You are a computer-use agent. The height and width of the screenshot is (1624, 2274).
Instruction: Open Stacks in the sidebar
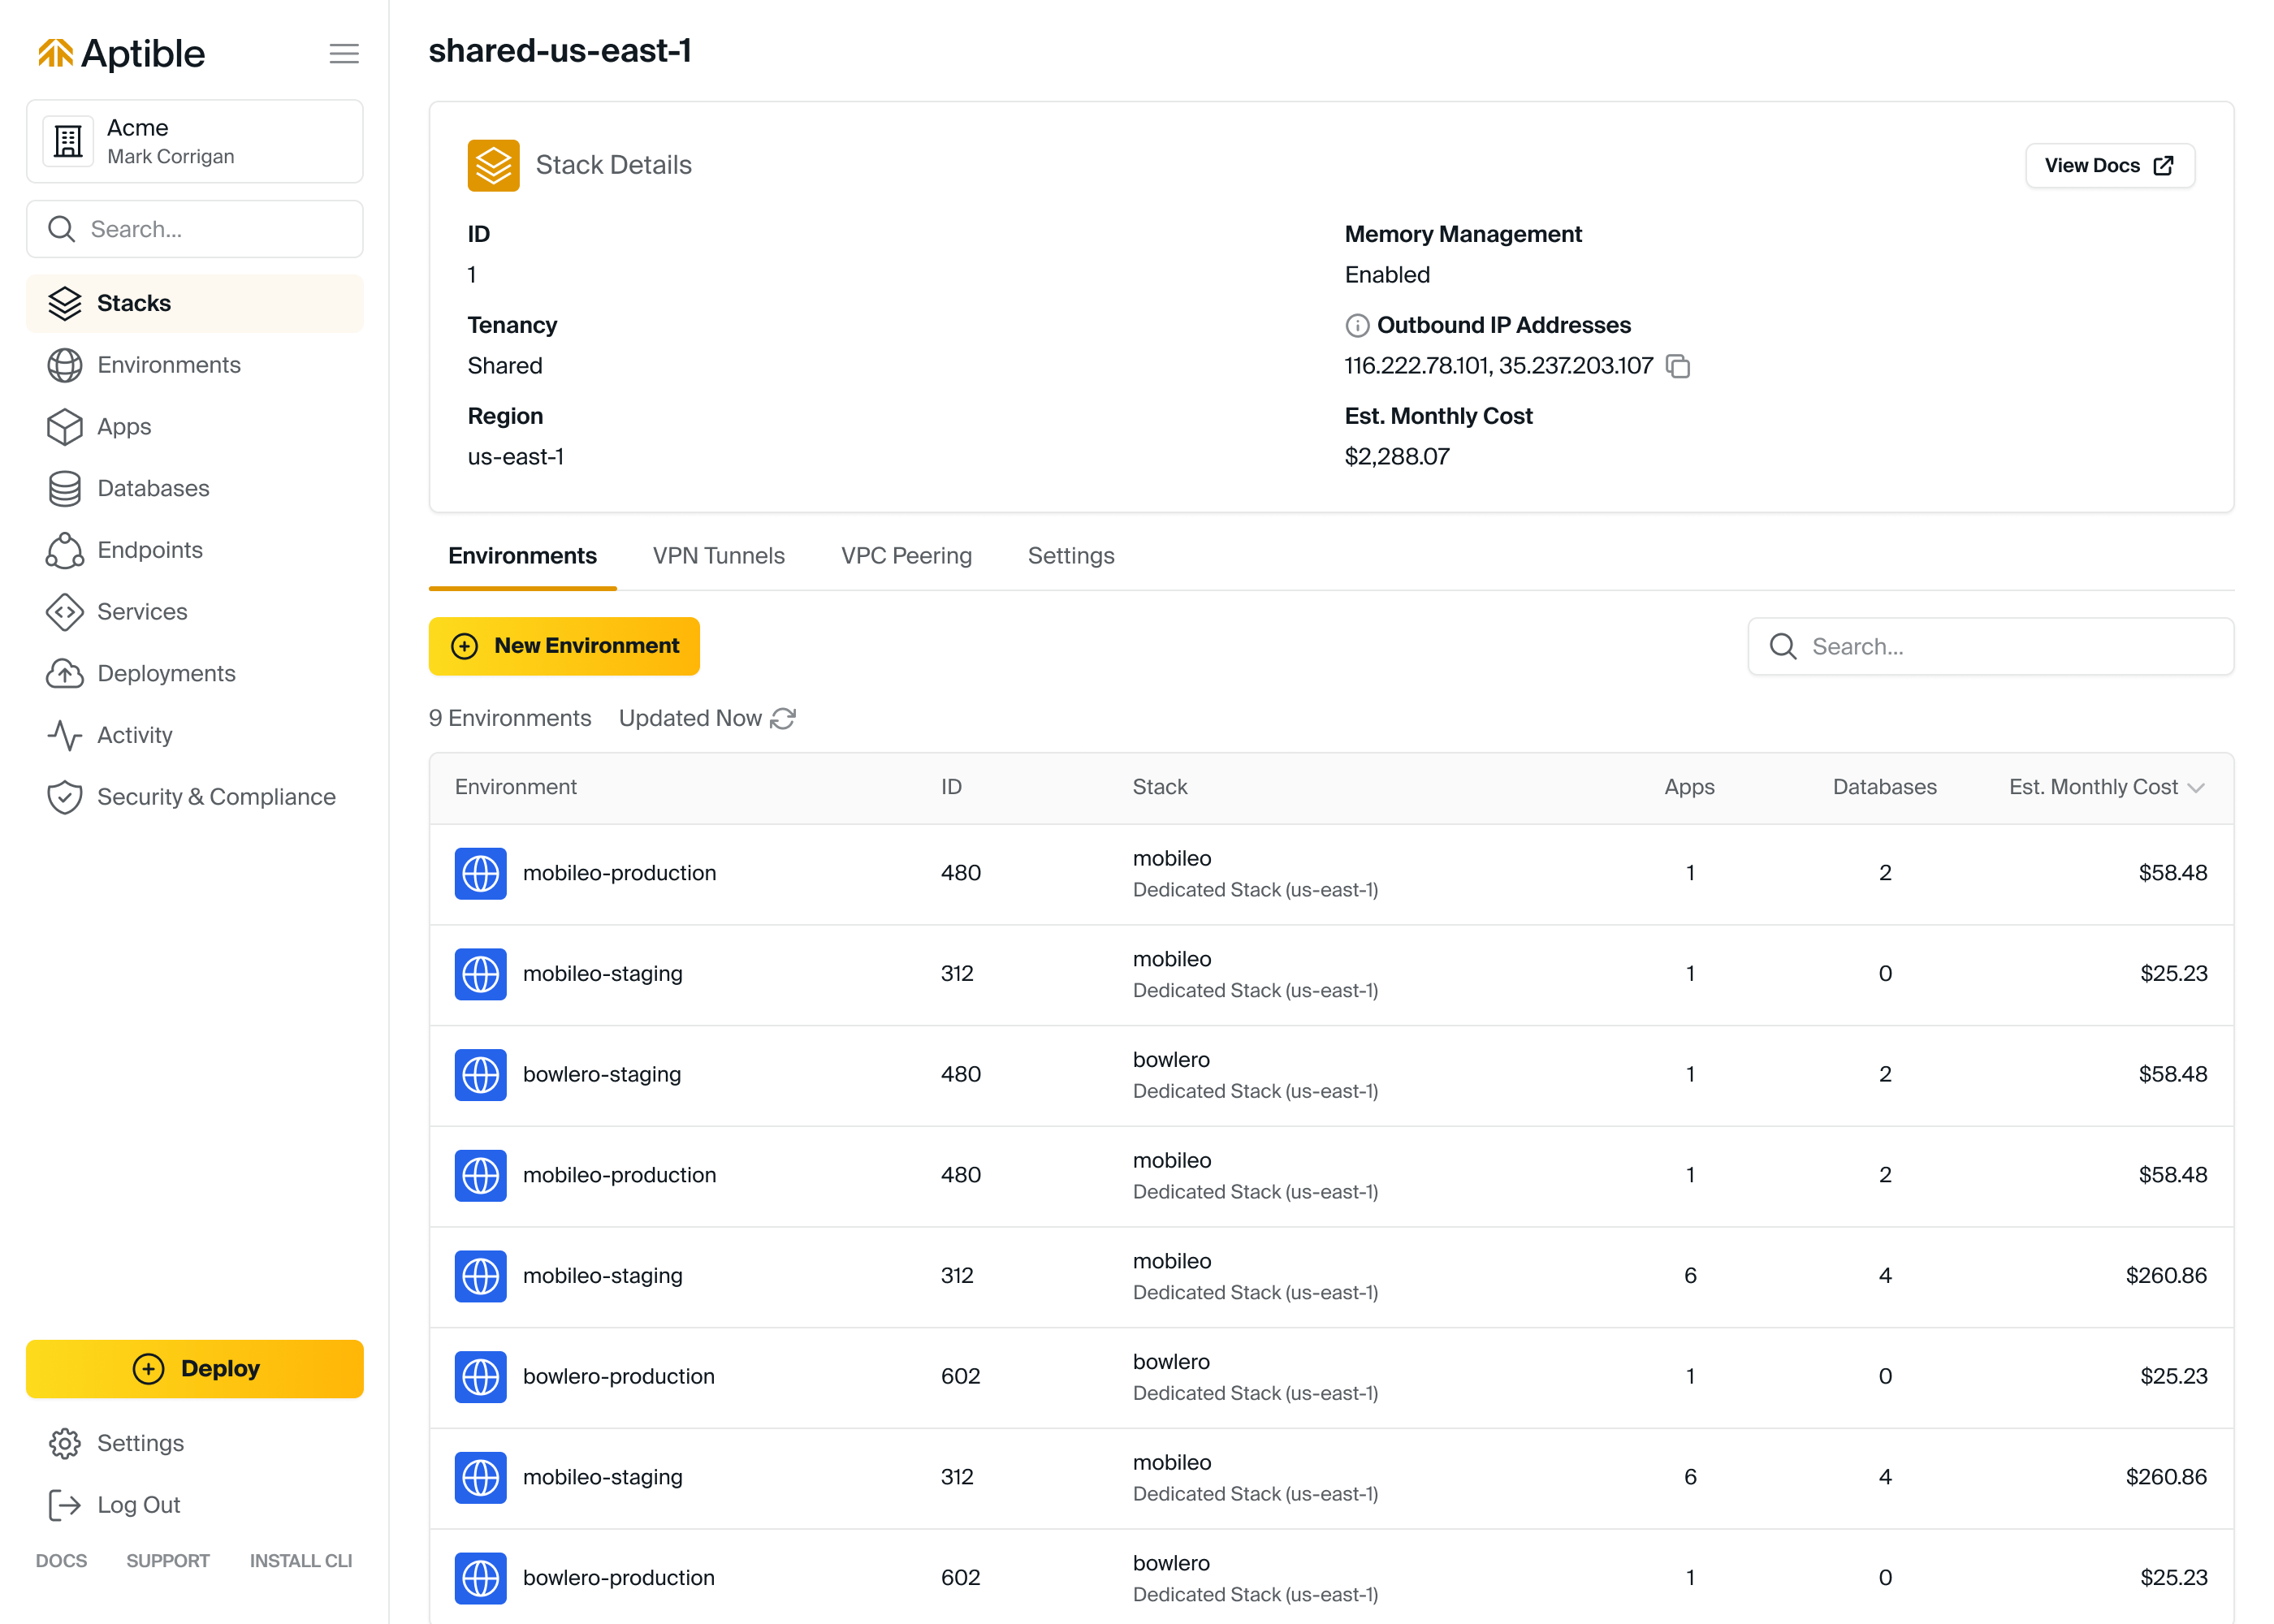[x=195, y=303]
